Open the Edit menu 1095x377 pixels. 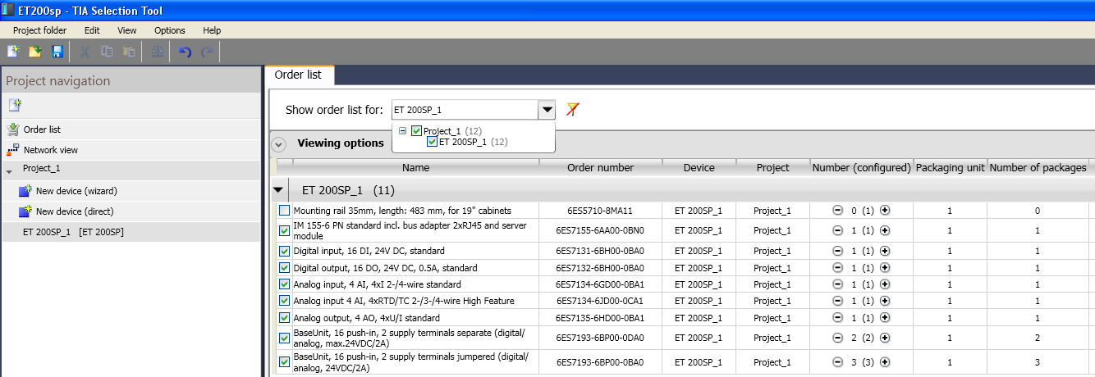coord(92,30)
